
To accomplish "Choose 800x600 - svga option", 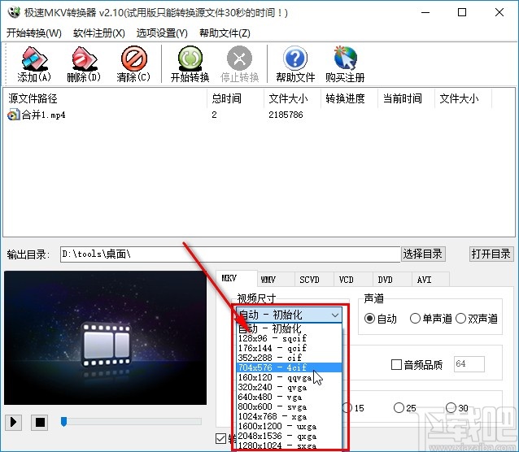I will pos(290,406).
